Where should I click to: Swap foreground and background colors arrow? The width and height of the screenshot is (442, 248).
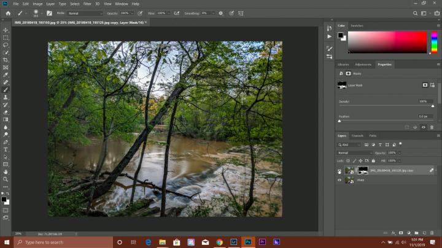[x=7, y=194]
